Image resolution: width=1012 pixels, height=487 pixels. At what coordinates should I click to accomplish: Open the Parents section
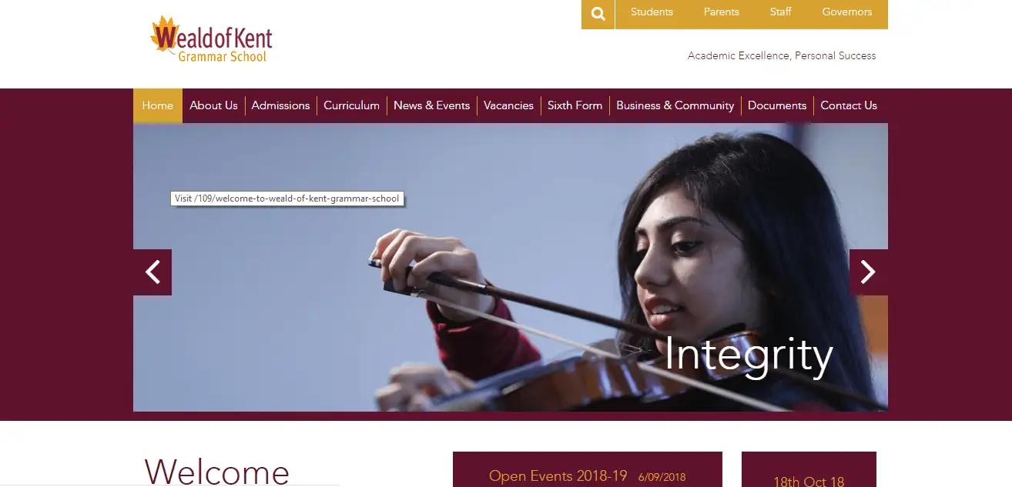(722, 12)
